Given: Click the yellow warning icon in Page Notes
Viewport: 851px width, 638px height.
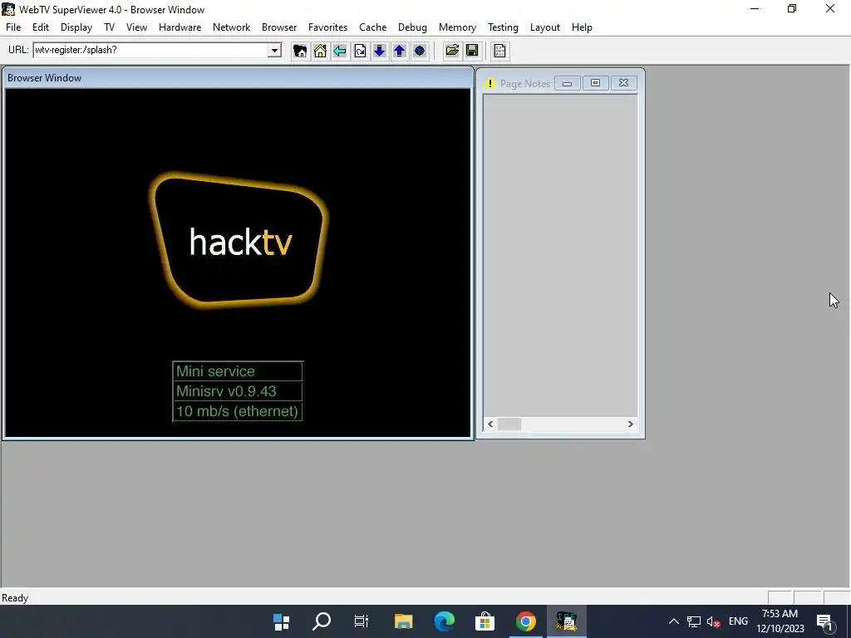Looking at the screenshot, I should (490, 84).
